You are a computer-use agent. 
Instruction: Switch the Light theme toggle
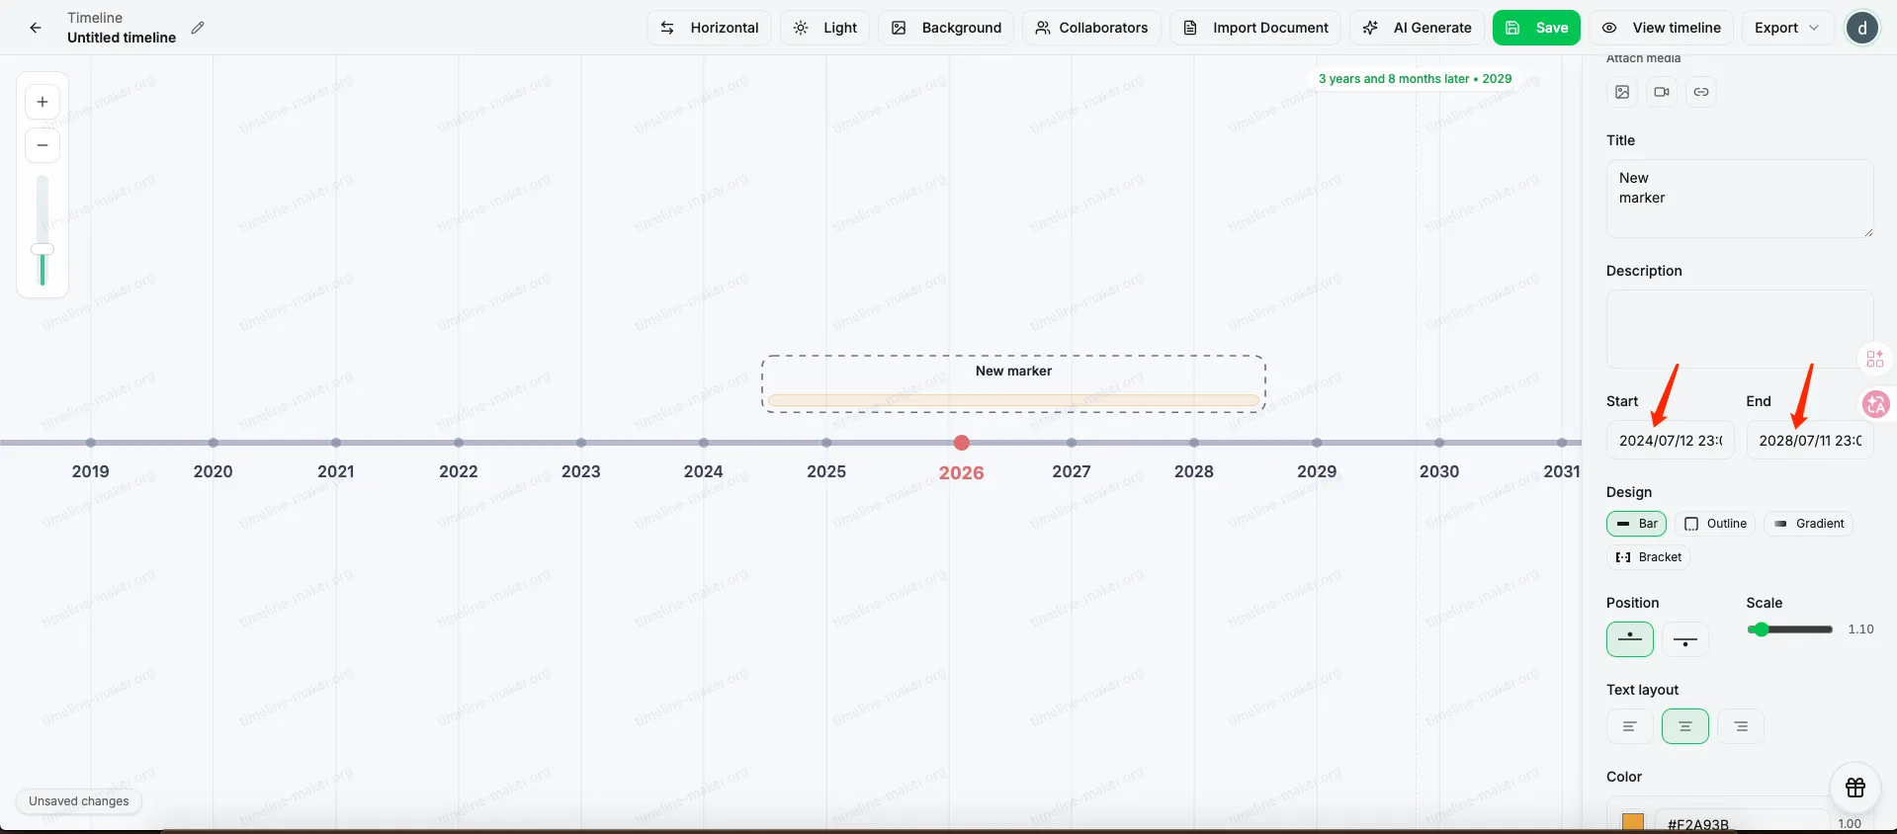pos(825,28)
